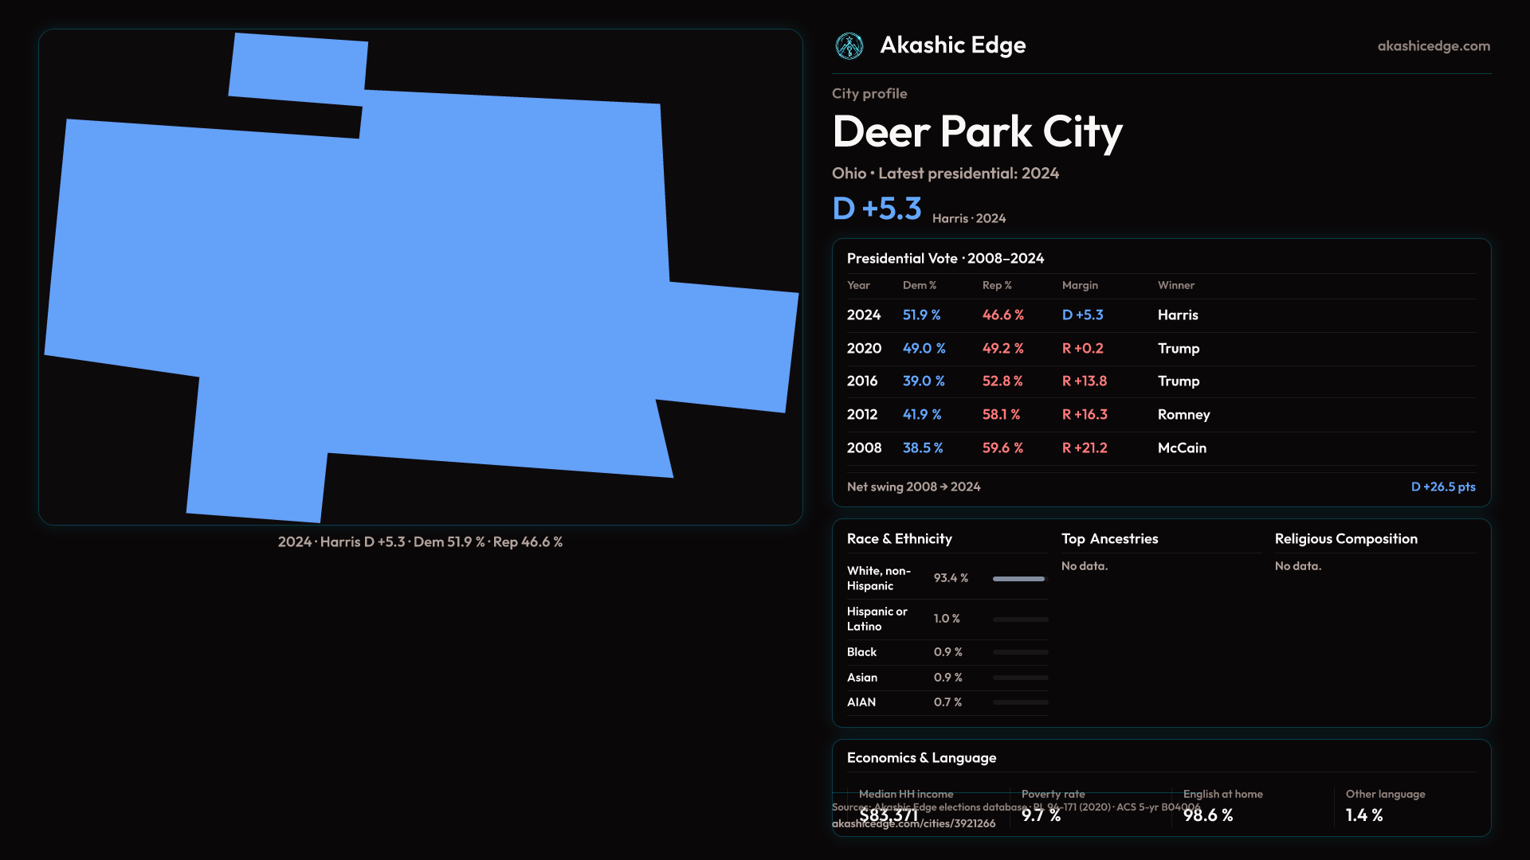This screenshot has width=1530, height=860.
Task: Click the Akashic Edge logo icon
Action: 849,46
